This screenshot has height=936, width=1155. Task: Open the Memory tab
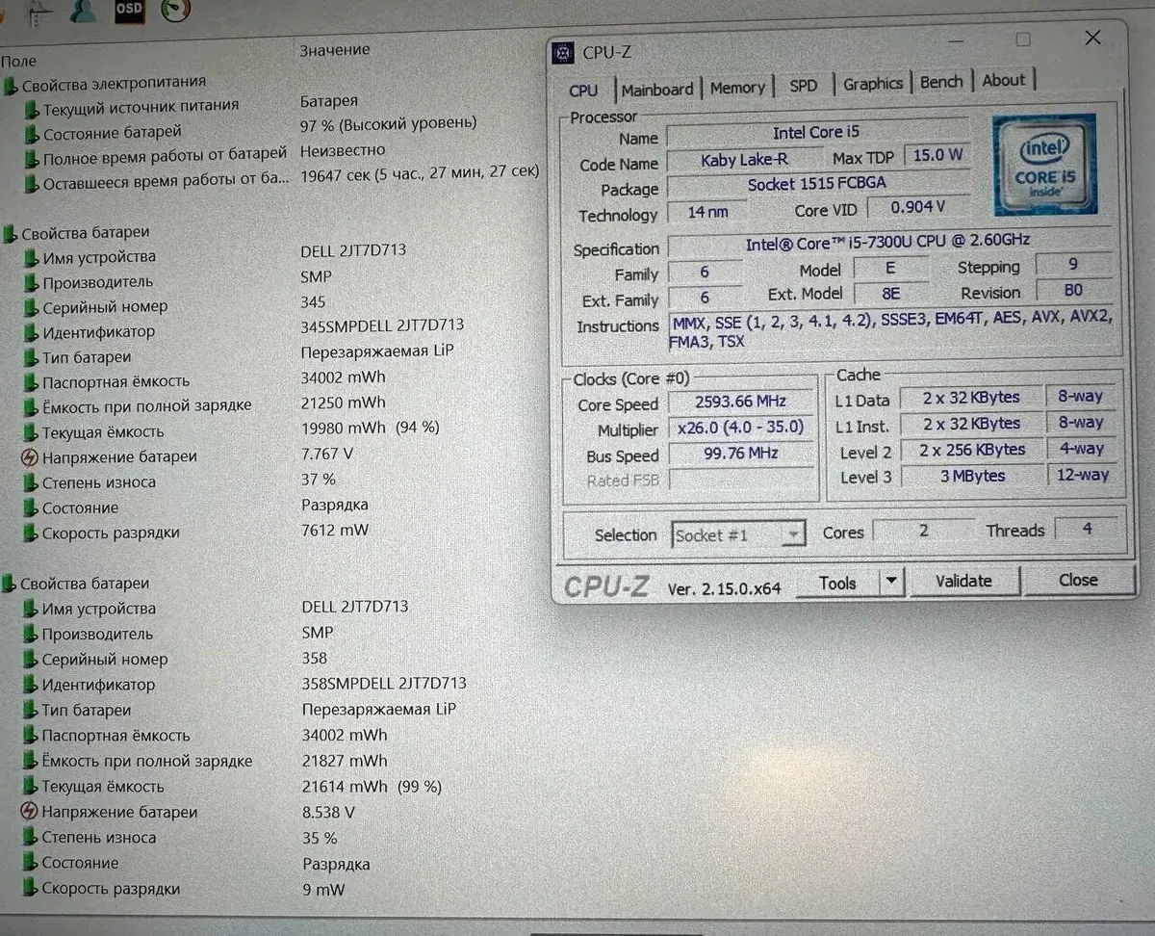(x=737, y=88)
